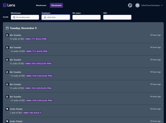
Task: Click the Order Picked tag icon for OMRA-7683-BLACK-9
Action: pyautogui.click(x=7, y=109)
